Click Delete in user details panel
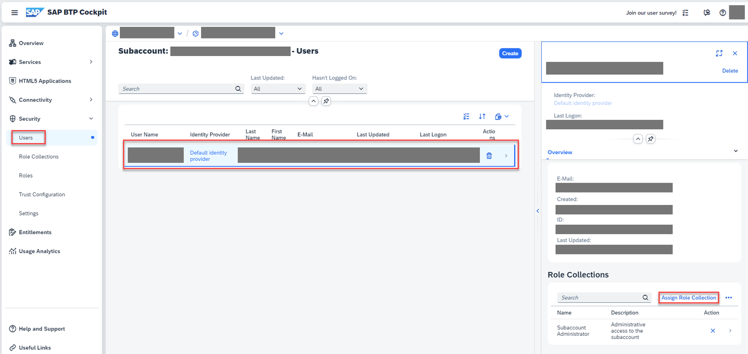Image resolution: width=748 pixels, height=354 pixels. (x=730, y=71)
